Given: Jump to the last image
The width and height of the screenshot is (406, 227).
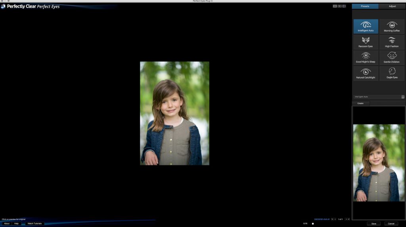Looking at the screenshot, I should pos(349,219).
